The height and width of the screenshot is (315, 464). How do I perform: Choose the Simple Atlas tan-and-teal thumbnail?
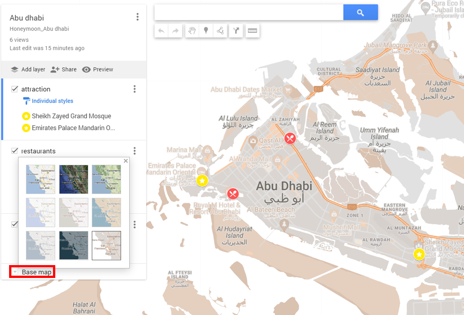coord(106,213)
